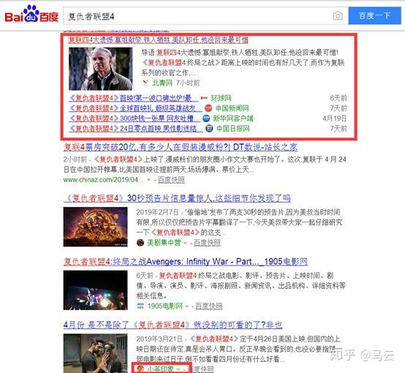Click the 北青网 source icon
This screenshot has width=405, height=373.
click(x=145, y=83)
